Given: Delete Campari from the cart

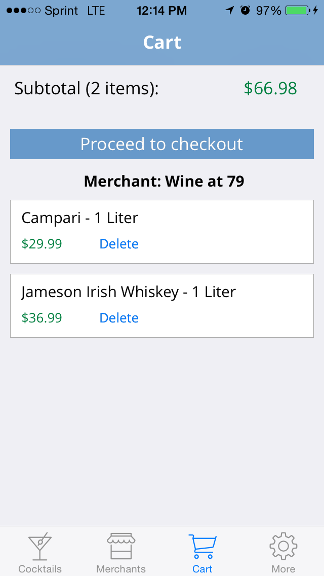Looking at the screenshot, I should pyautogui.click(x=119, y=244).
